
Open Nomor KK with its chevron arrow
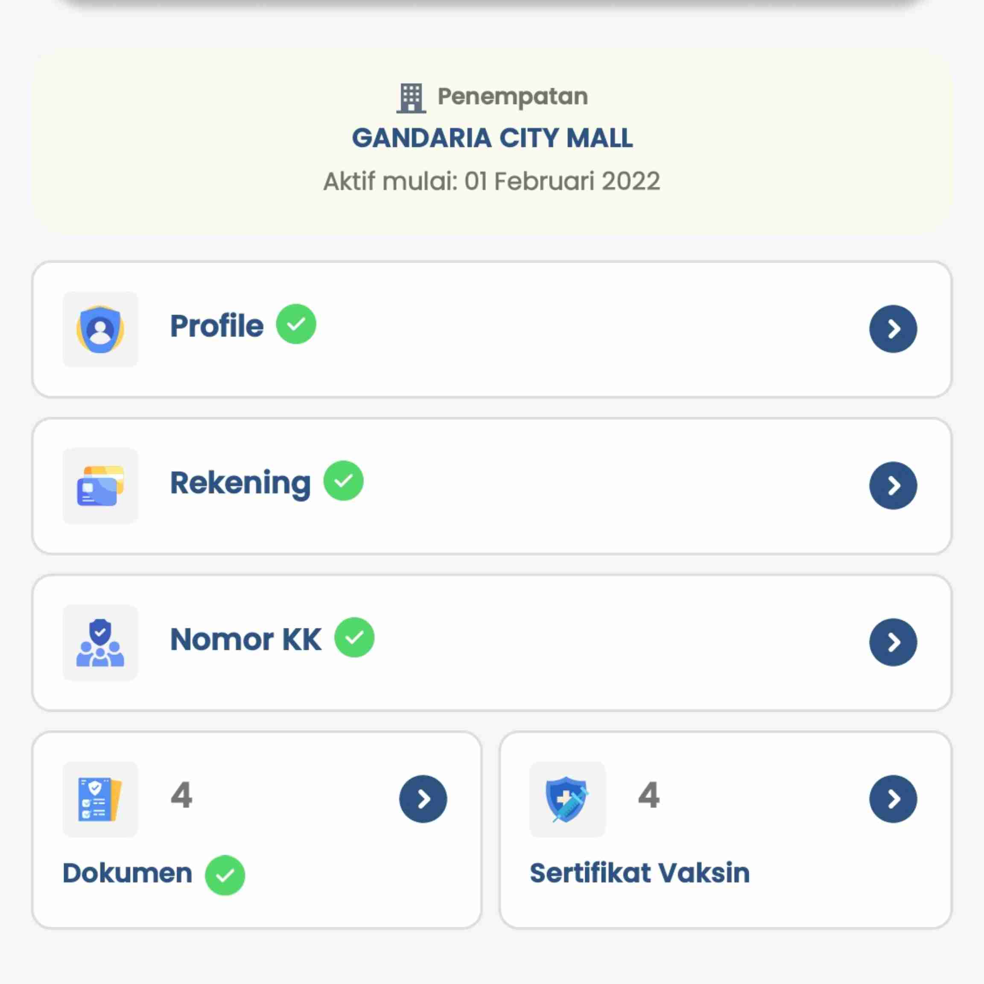coord(893,642)
